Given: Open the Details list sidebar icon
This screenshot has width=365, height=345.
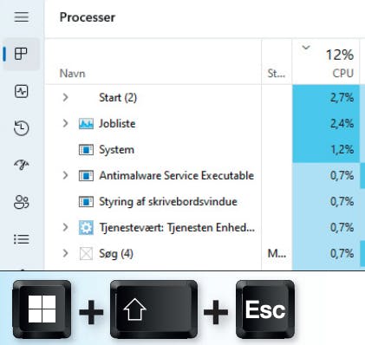Looking at the screenshot, I should 22,239.
